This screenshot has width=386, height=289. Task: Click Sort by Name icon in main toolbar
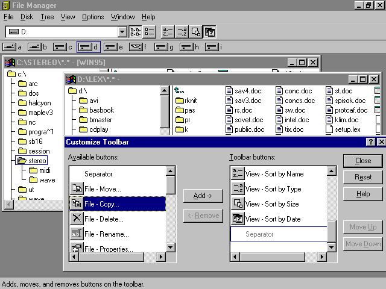[x=168, y=32]
